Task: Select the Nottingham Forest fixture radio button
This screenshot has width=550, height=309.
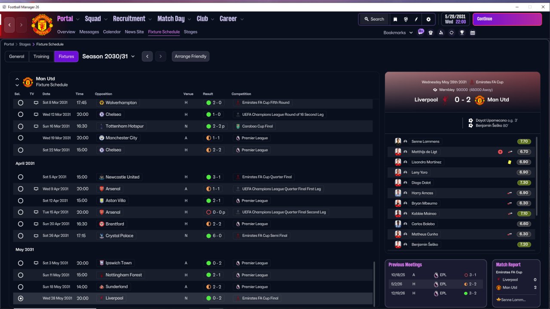Action: click(x=21, y=275)
